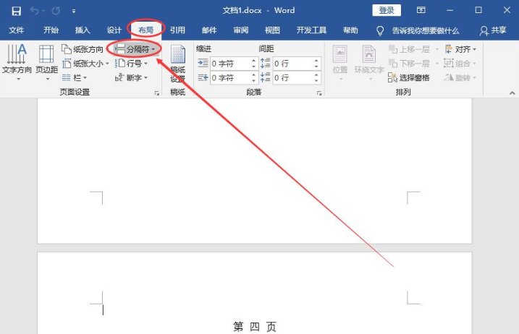Click the lightbulb Tell Me icon

point(380,31)
